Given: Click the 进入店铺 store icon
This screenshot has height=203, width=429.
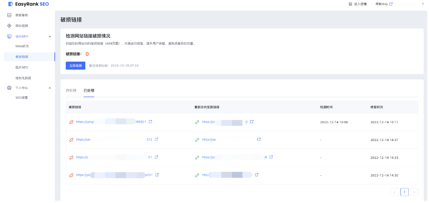Looking at the screenshot, I should (x=350, y=4).
